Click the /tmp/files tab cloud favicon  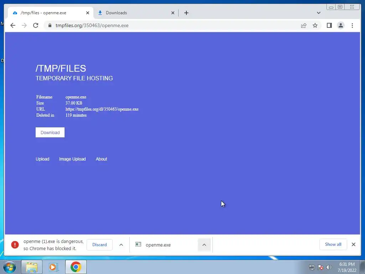click(x=15, y=13)
